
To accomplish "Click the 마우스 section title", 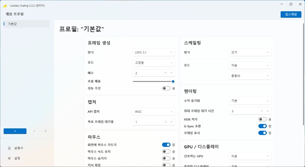I will pyautogui.click(x=94, y=137).
